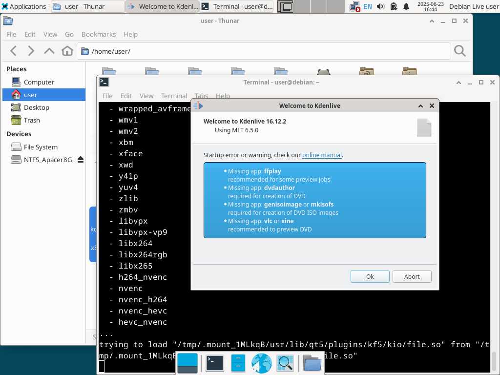Click the workspace switcher first workspace
Image resolution: width=500 pixels, height=375 pixels.
(285, 6)
